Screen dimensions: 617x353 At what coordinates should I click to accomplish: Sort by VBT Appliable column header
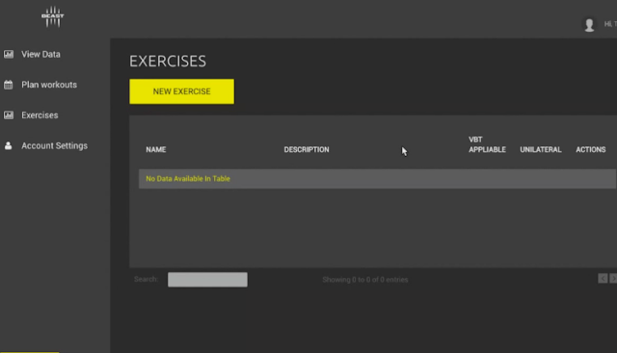tap(487, 144)
